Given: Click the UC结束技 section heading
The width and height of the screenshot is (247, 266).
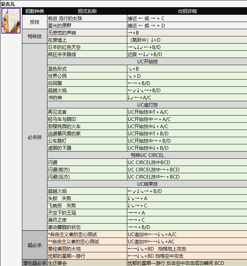Looking at the screenshot, I should point(147,184).
